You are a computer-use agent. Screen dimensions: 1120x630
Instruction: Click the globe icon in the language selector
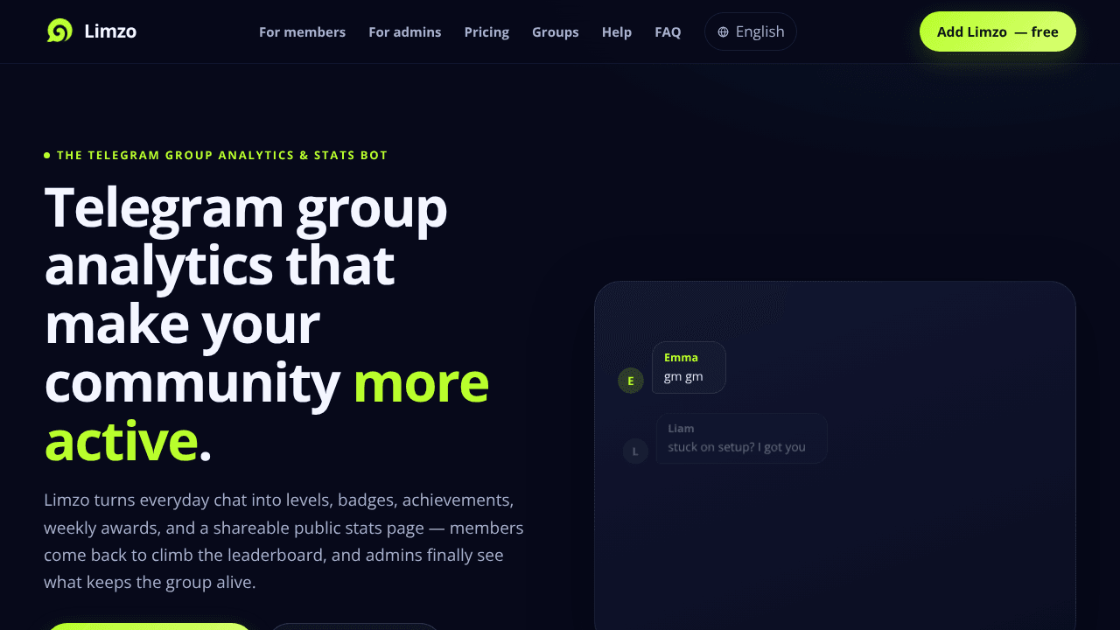coord(723,32)
